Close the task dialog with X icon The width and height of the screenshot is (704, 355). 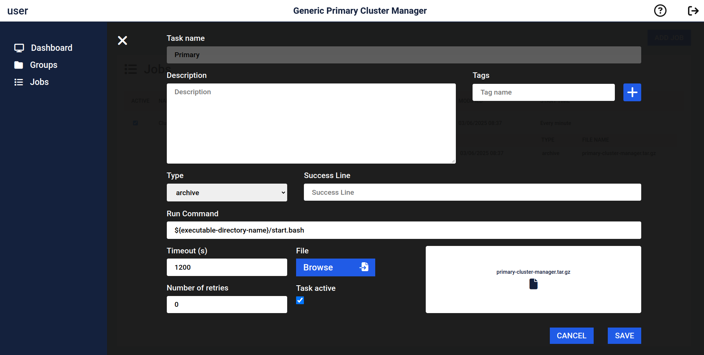pyautogui.click(x=123, y=40)
